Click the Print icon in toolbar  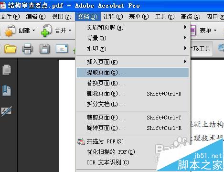(x=27, y=49)
